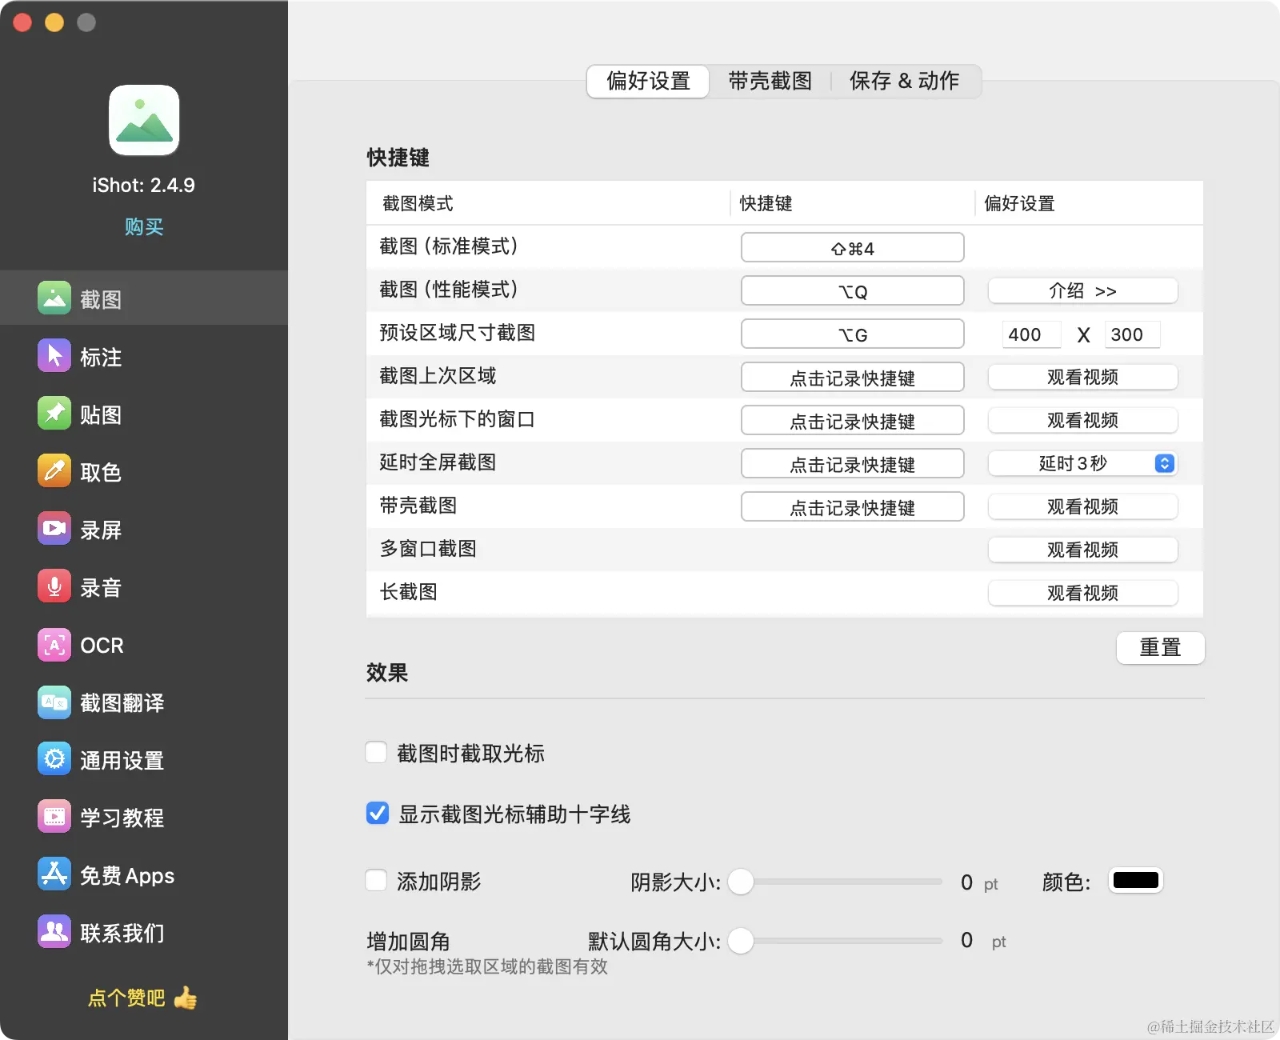This screenshot has height=1040, width=1280.
Task: Open the 贴图 pin image sidebar icon
Action: pos(54,414)
